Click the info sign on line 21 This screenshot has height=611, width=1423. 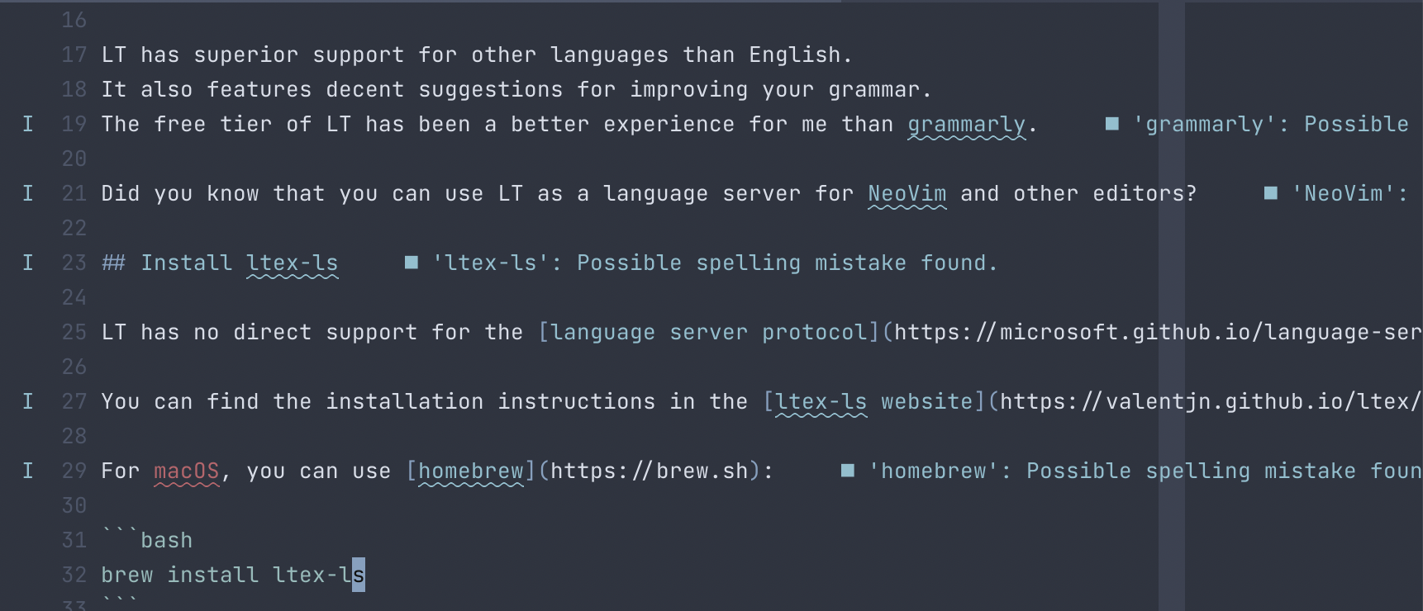[x=28, y=193]
